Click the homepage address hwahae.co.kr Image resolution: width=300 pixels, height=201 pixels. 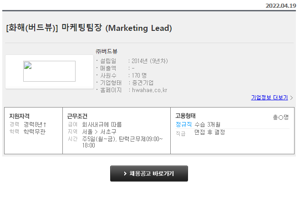[x=150, y=90]
